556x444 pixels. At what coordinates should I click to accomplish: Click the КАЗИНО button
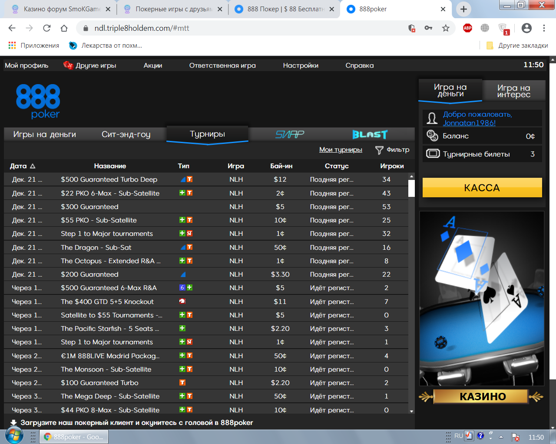(482, 396)
